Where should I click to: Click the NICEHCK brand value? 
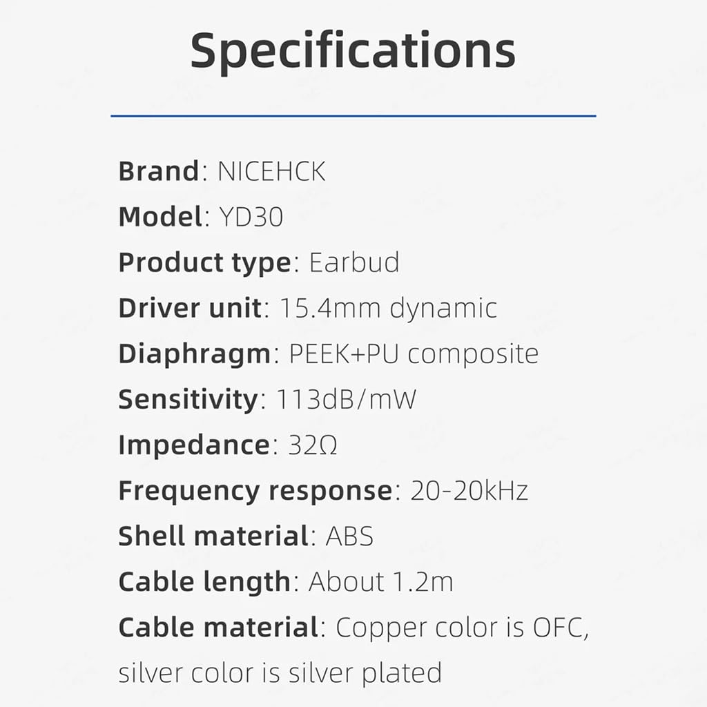(x=271, y=171)
